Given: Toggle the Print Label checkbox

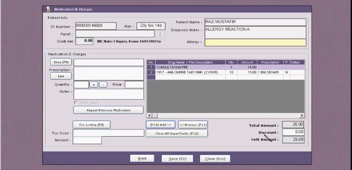Looking at the screenshot, I should tap(76, 103).
